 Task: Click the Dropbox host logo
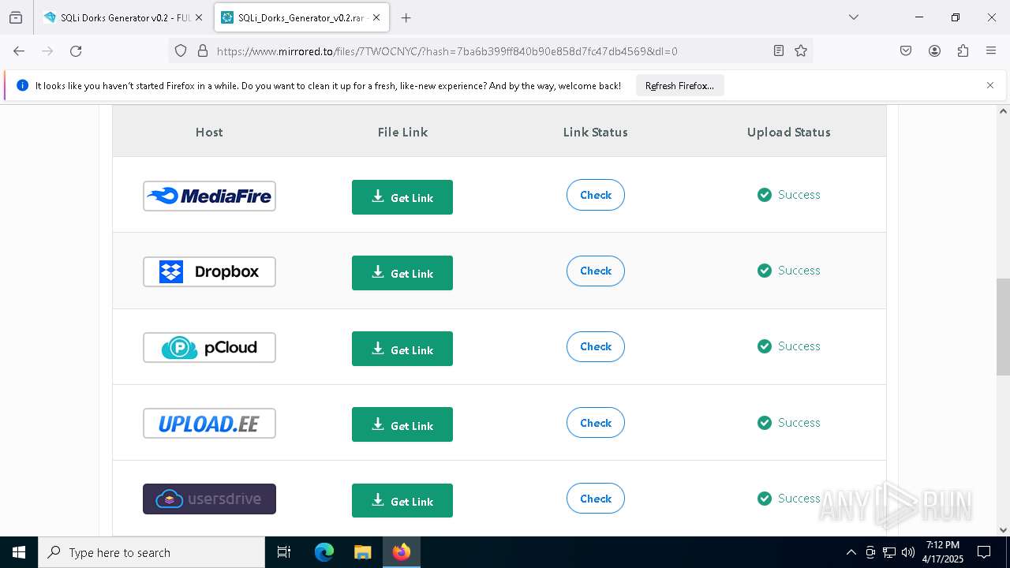point(209,271)
